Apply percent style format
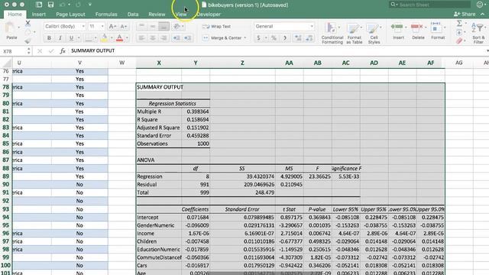Image resolution: width=489 pixels, height=275 pixels. pyautogui.click(x=274, y=38)
